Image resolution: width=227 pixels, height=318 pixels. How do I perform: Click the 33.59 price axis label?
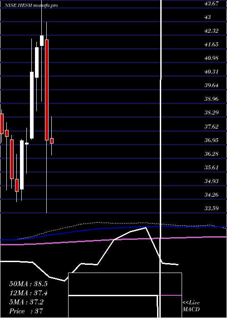point(212,208)
